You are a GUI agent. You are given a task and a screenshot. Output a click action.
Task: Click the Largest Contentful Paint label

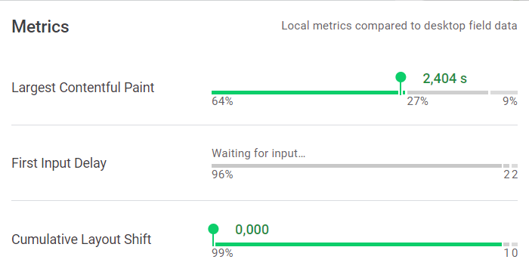coord(82,88)
